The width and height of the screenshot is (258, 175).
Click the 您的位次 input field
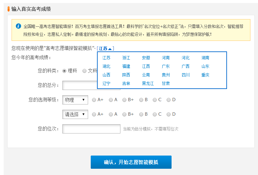[91, 129]
